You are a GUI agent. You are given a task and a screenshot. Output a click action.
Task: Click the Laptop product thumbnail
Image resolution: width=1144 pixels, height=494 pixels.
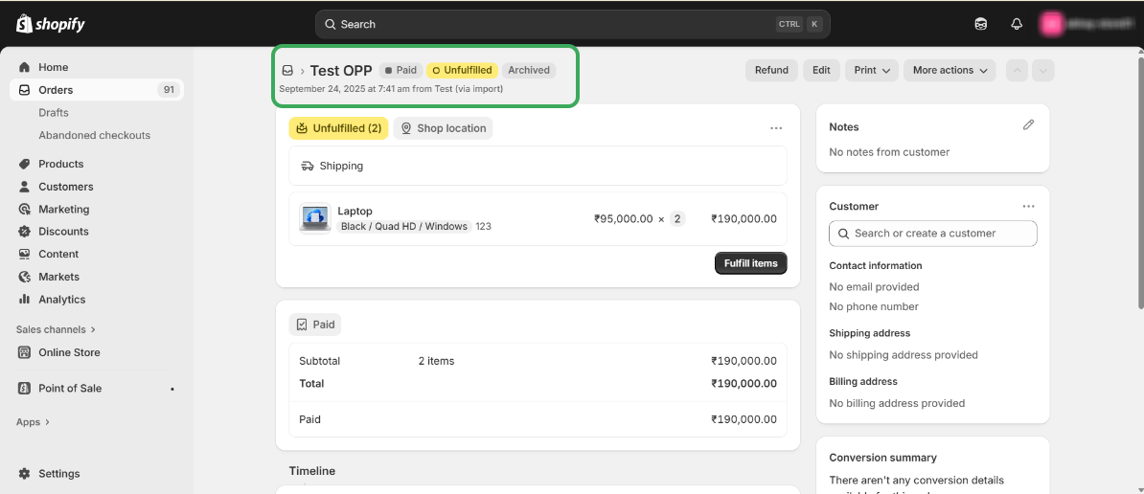click(315, 218)
